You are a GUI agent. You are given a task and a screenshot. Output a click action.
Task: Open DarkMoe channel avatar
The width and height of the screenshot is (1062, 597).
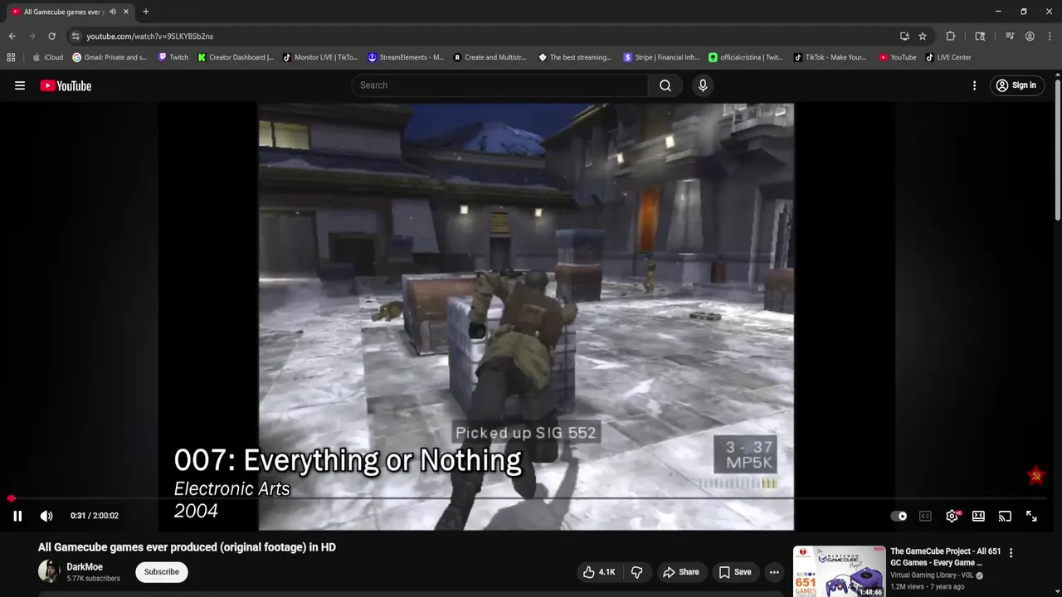(49, 572)
